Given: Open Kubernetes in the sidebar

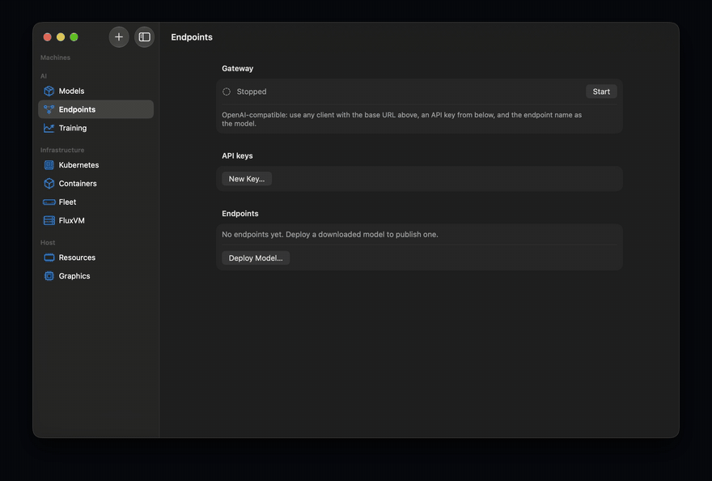Looking at the screenshot, I should pyautogui.click(x=95, y=165).
